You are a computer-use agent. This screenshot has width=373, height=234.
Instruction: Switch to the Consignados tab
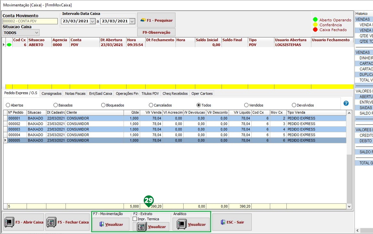point(52,93)
